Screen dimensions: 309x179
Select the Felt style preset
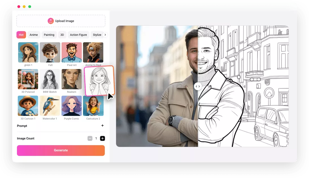(x=50, y=52)
